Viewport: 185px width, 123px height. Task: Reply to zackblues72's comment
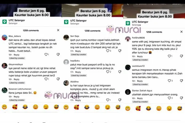tap(140, 81)
